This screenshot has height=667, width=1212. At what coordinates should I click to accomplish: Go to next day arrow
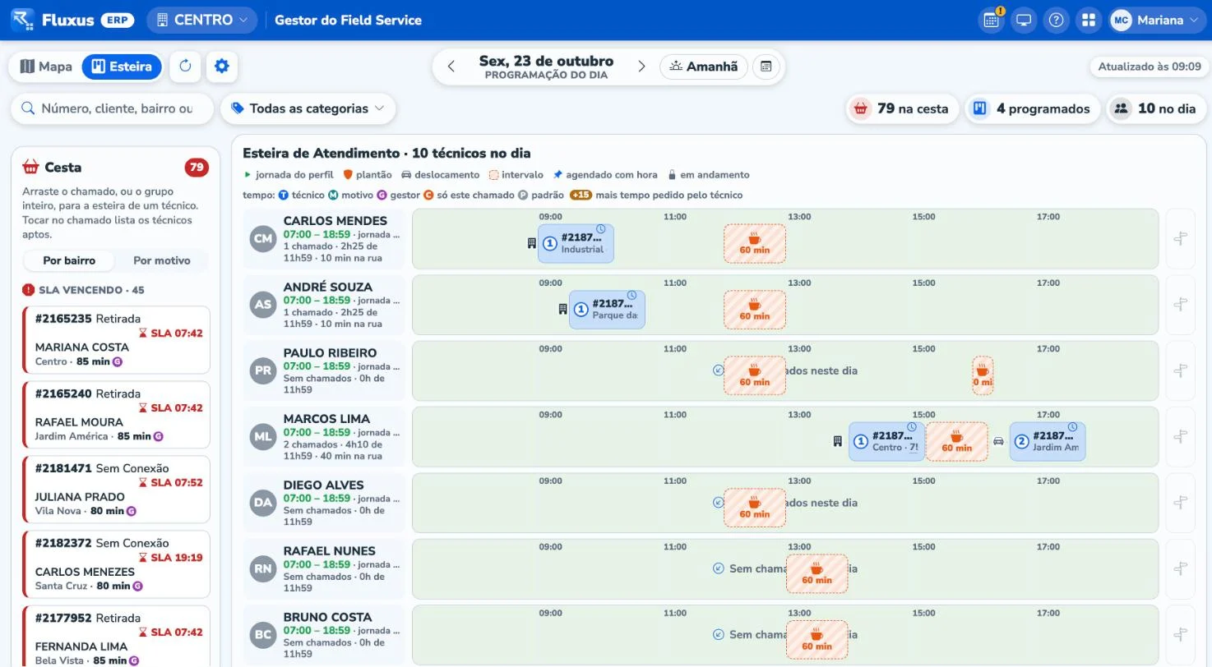tap(642, 67)
